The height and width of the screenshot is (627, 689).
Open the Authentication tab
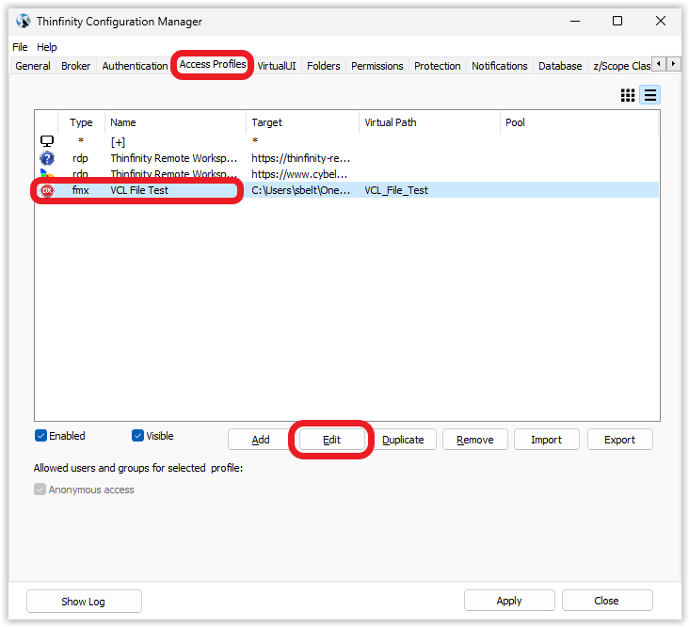[135, 66]
